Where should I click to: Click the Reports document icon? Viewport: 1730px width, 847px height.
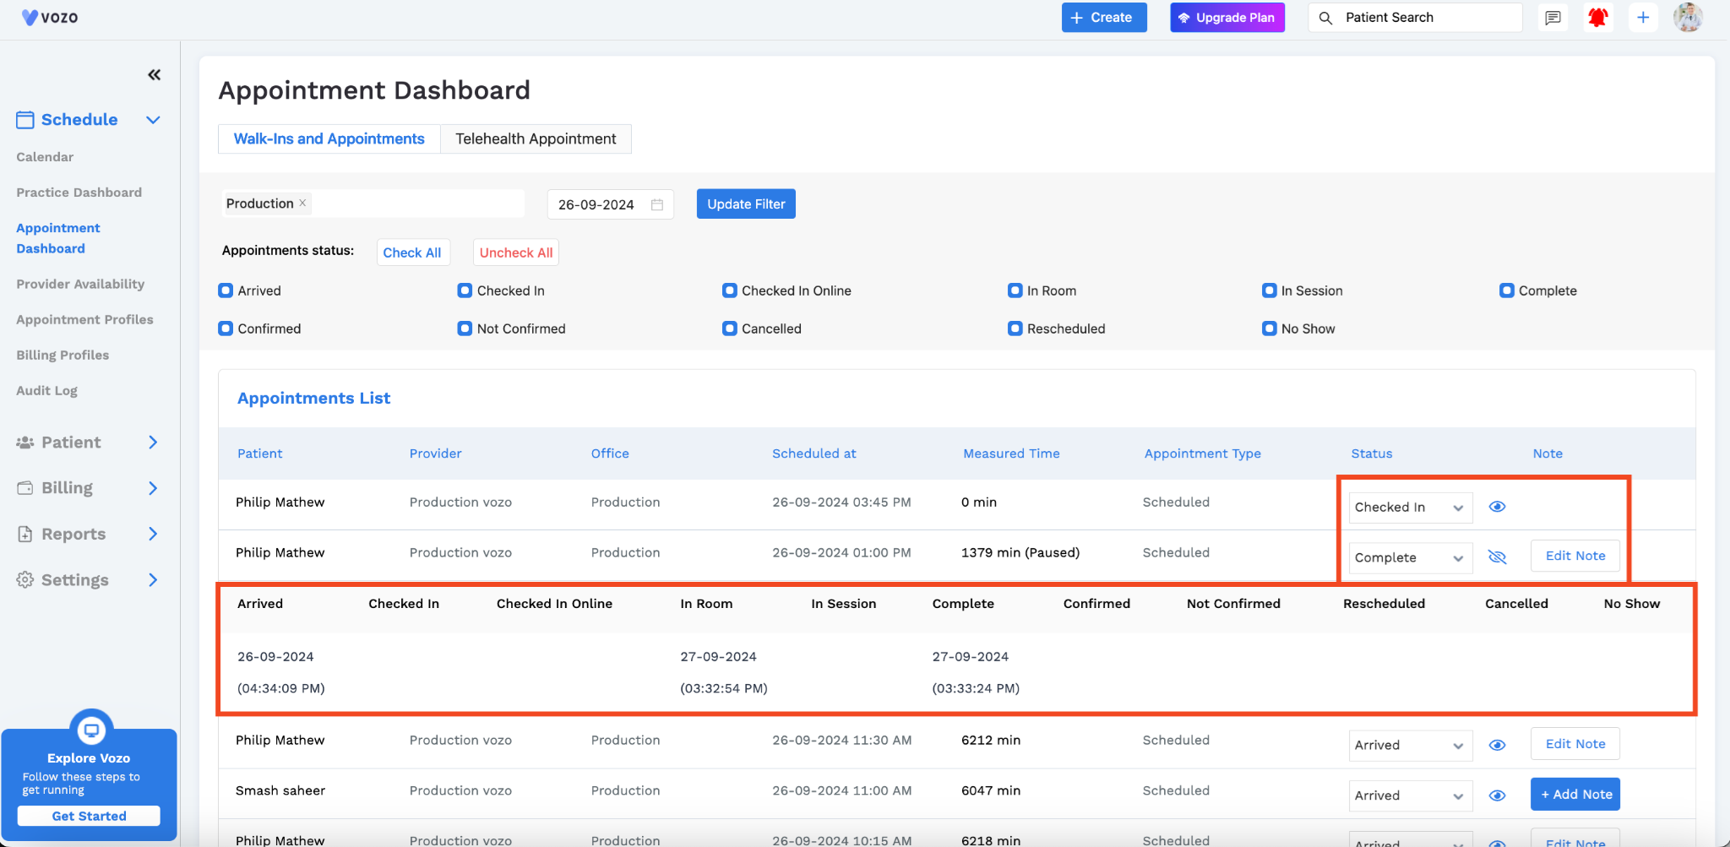point(25,534)
